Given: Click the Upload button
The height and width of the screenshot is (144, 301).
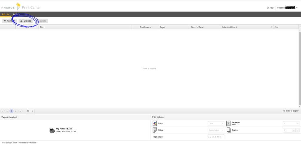Looking at the screenshot, I should click(26, 21).
